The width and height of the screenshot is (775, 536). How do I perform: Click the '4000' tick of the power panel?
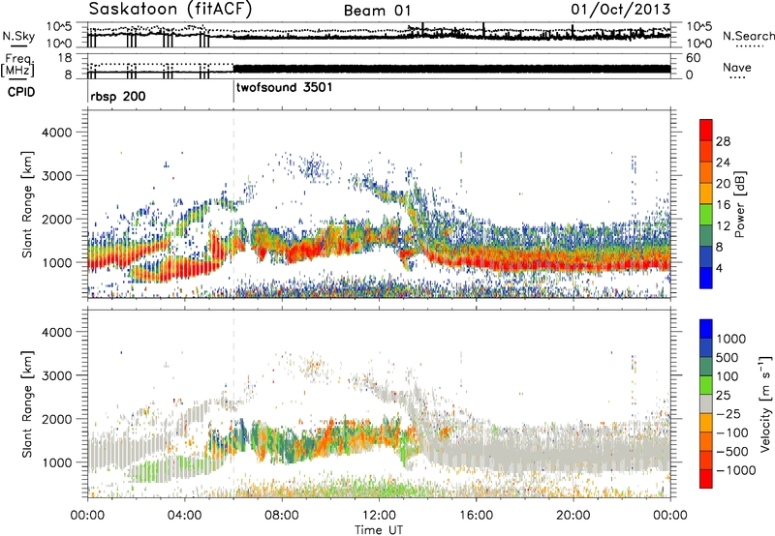coord(57,133)
